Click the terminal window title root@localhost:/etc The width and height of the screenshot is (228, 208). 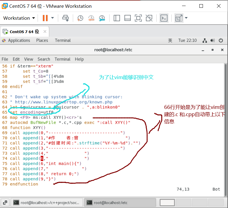click(x=113, y=50)
